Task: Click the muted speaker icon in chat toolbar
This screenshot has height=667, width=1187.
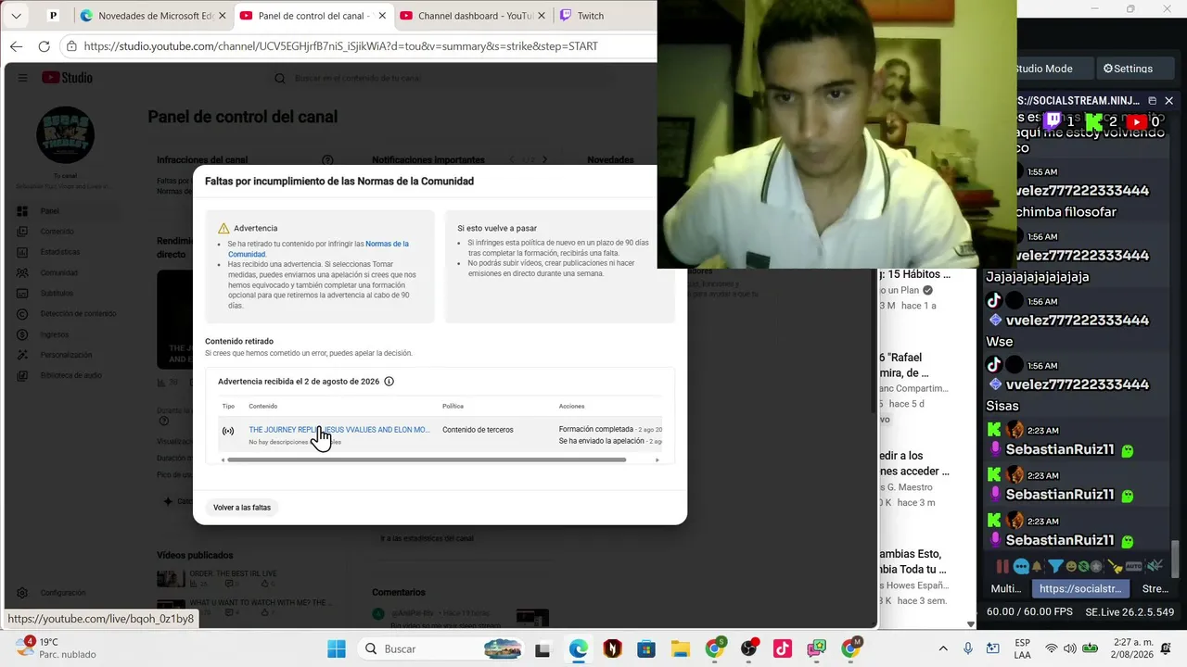Action: [x=1155, y=566]
